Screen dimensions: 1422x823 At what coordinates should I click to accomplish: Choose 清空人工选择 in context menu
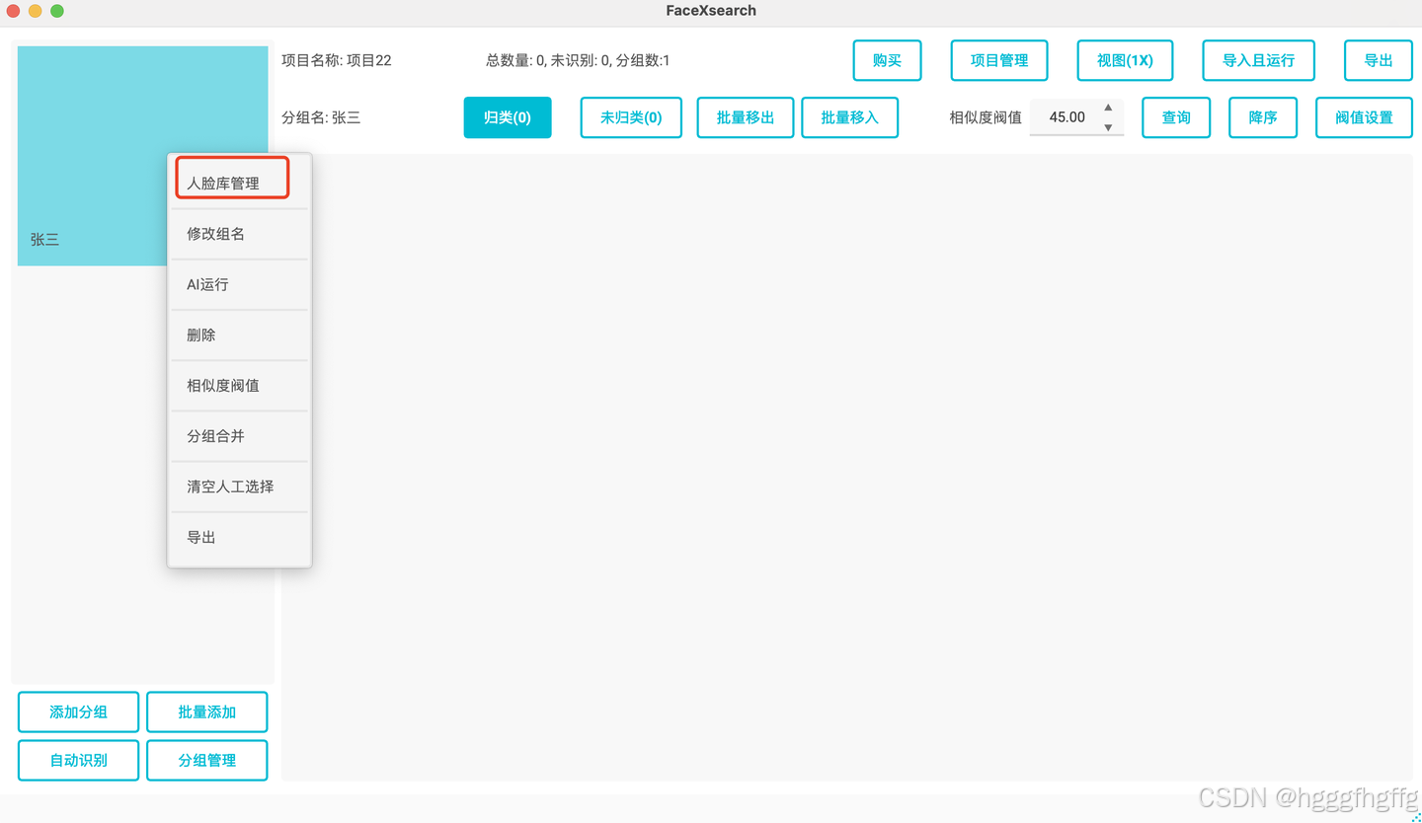[x=240, y=486]
